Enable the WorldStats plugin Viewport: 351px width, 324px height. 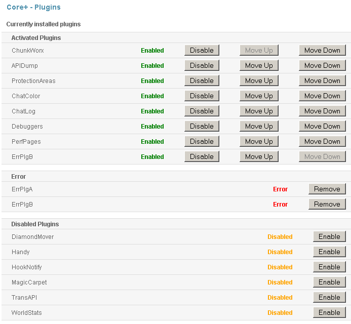click(329, 312)
